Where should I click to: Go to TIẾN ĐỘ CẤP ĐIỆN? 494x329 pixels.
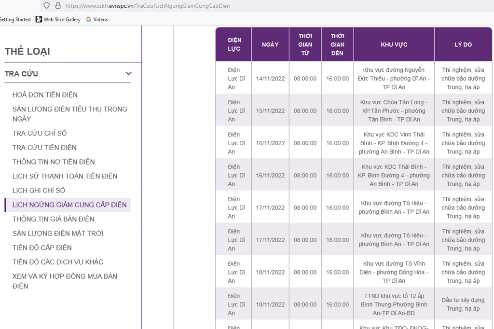(42, 247)
